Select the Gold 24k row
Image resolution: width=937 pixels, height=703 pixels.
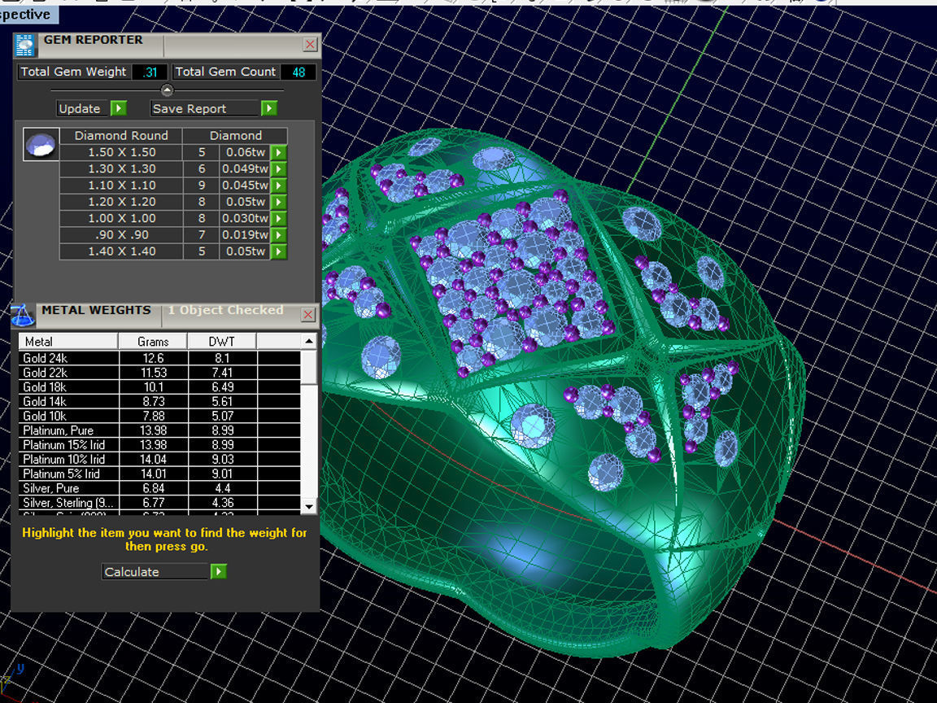159,358
